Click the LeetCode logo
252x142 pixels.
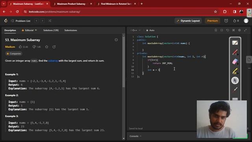[x=6, y=21]
